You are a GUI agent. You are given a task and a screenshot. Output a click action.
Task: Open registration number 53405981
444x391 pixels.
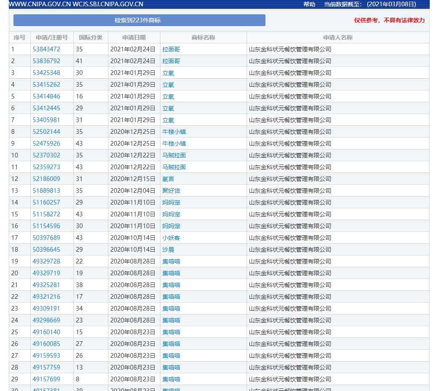tap(47, 120)
